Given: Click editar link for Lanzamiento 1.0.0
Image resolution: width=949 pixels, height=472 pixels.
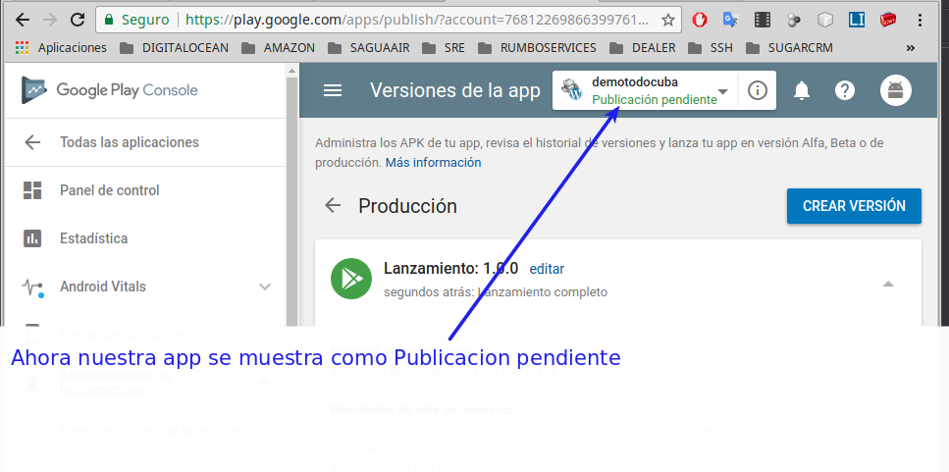Looking at the screenshot, I should 547,269.
